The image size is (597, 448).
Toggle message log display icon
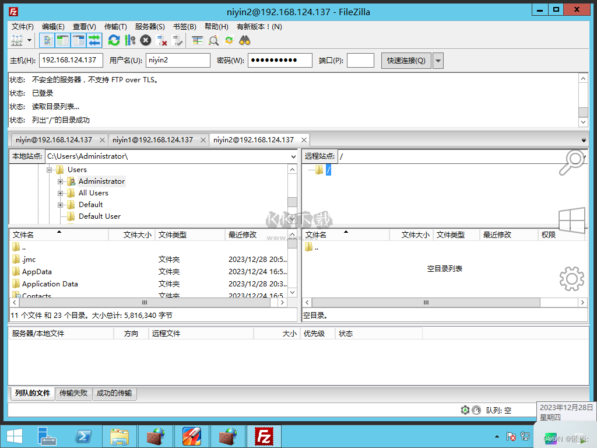tap(47, 40)
